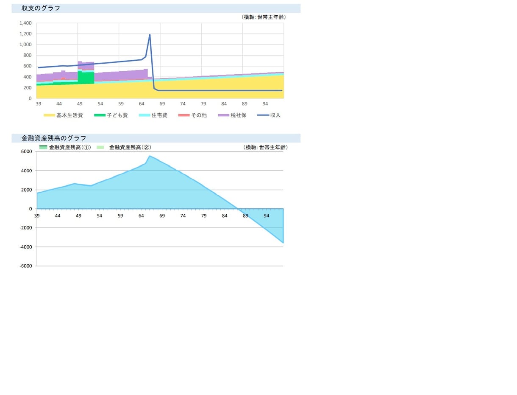This screenshot has width=517, height=395.
Task: Click the 子ども費 green legend swatch
Action: pyautogui.click(x=100, y=115)
